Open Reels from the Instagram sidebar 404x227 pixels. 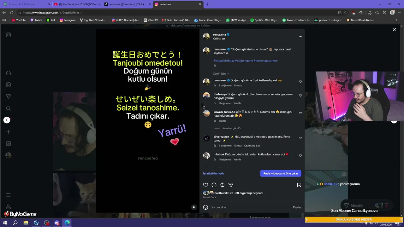[9, 85]
